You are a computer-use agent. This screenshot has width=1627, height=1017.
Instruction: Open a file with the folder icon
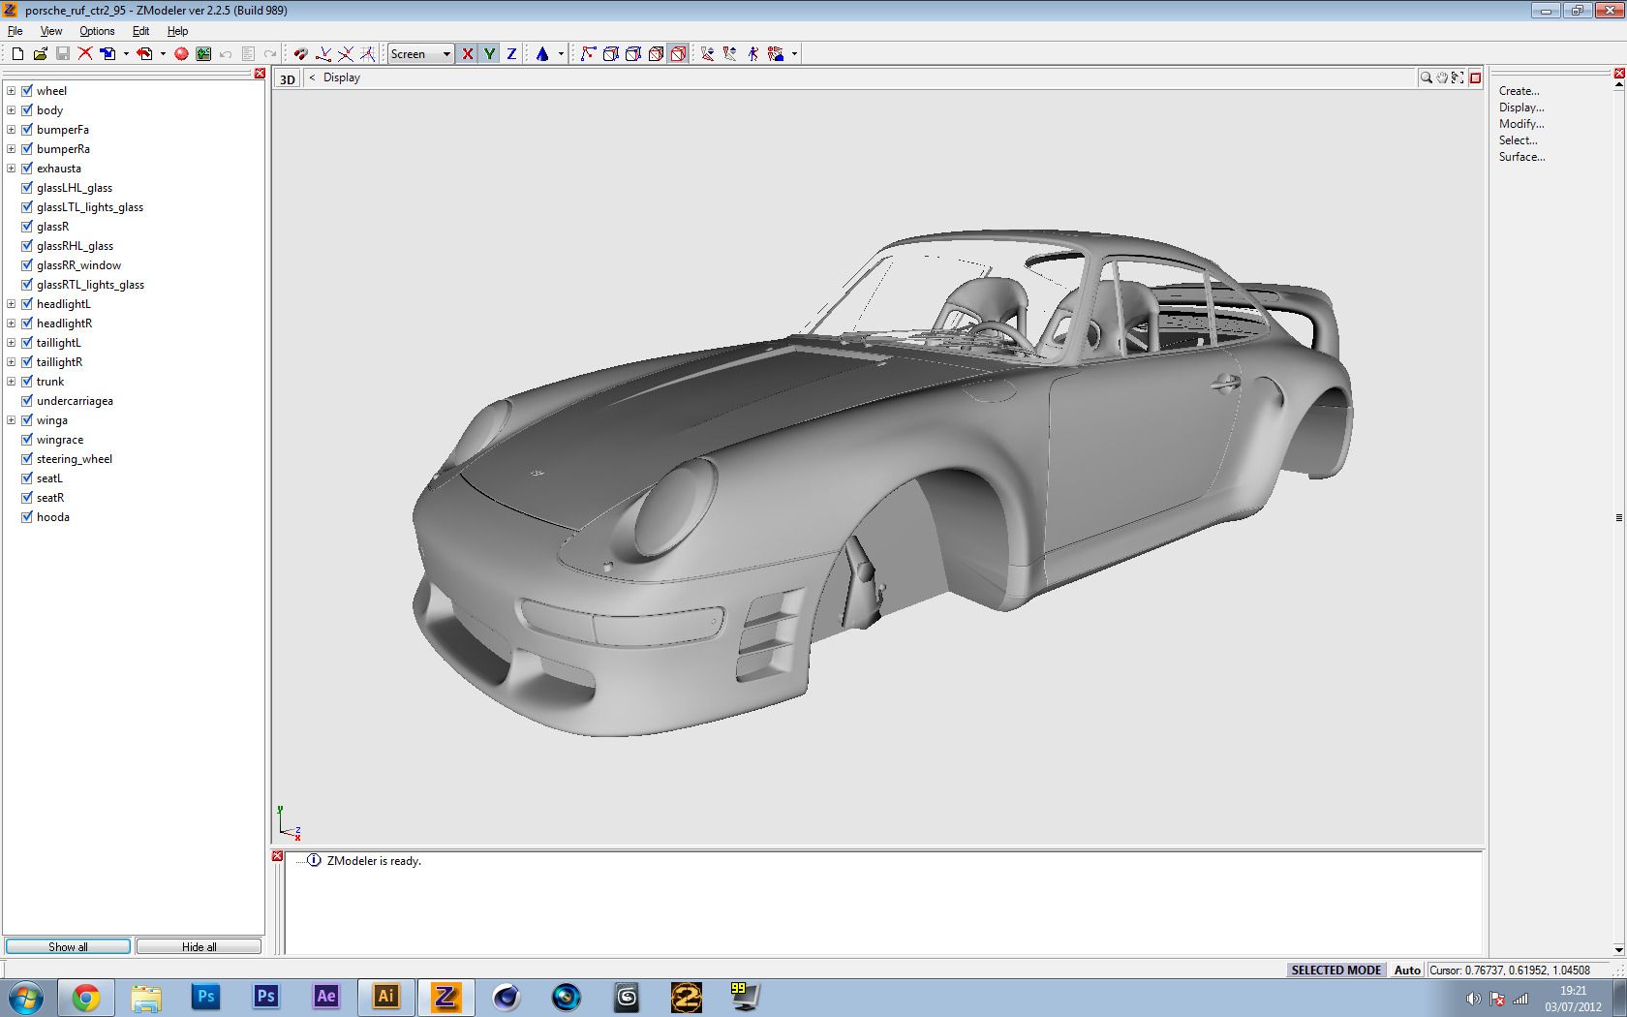[x=40, y=54]
